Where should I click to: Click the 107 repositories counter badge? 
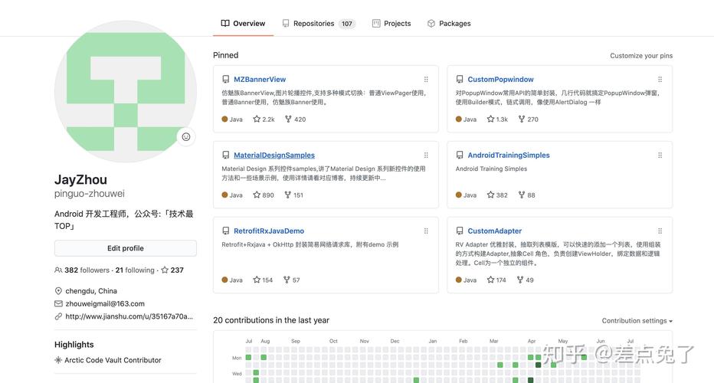(x=347, y=24)
